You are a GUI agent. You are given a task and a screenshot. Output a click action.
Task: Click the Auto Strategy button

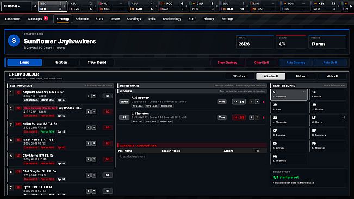click(296, 63)
